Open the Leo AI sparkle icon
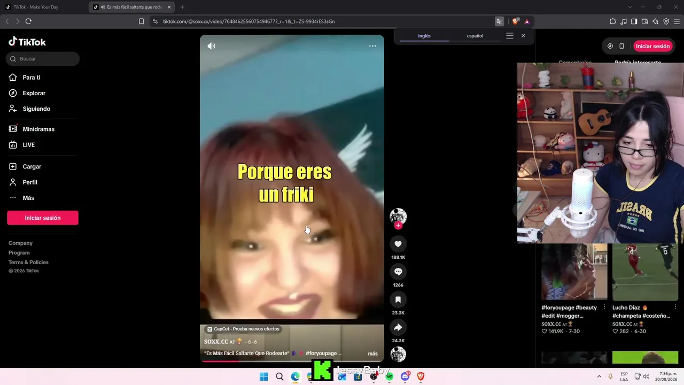684x385 pixels. [x=656, y=21]
